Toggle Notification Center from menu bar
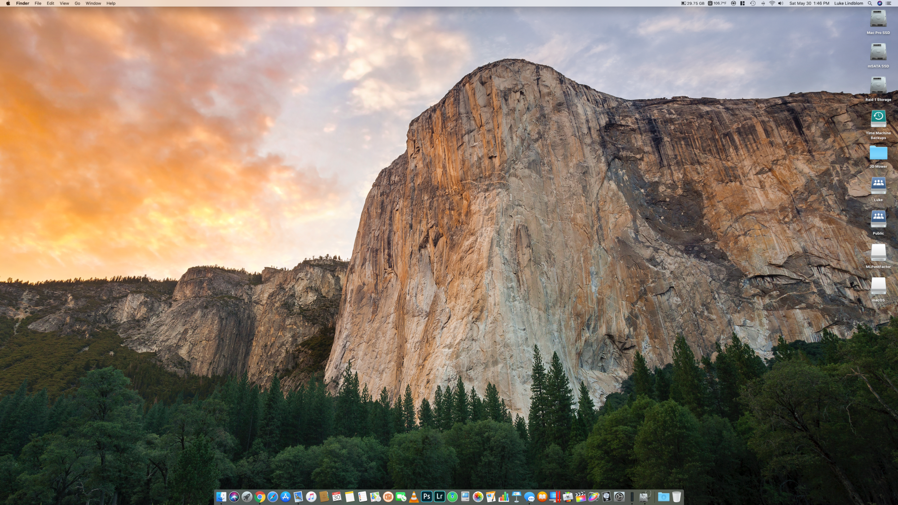This screenshot has width=898, height=505. click(888, 3)
